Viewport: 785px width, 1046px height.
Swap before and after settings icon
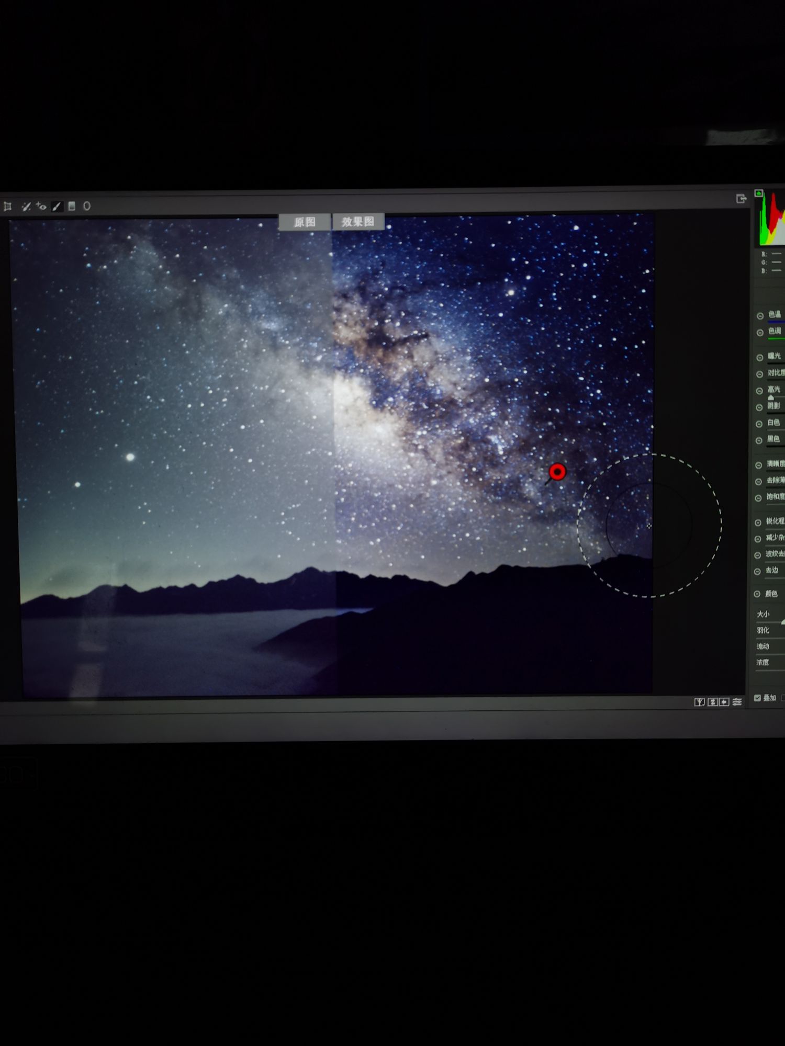(x=712, y=702)
